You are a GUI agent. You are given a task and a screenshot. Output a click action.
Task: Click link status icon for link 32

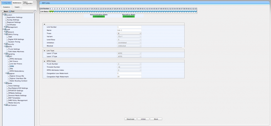pos(124,11)
